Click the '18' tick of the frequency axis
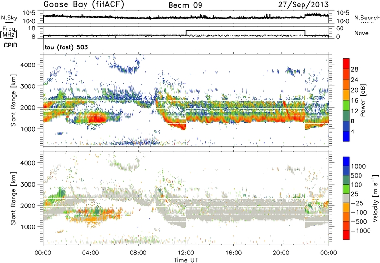The image size is (380, 263). tap(31, 28)
